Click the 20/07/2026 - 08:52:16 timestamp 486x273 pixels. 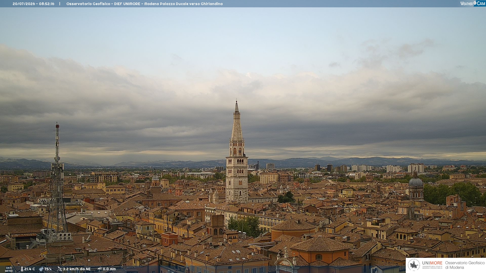(33, 4)
